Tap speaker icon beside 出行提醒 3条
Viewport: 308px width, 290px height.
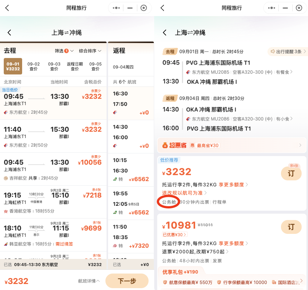tap(273, 52)
